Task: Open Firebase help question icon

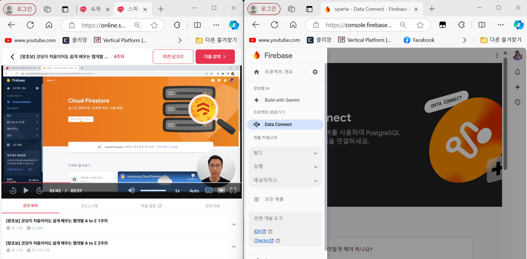Action: [517, 102]
